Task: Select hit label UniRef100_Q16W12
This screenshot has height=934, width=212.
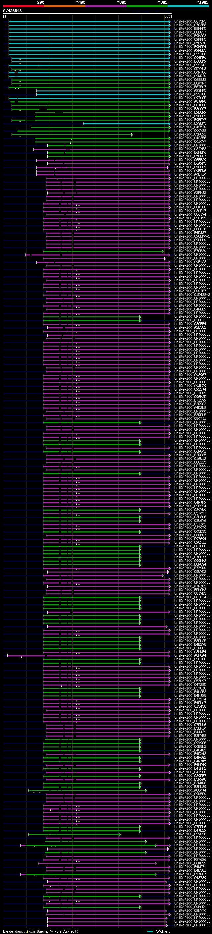Action: click(190, 459)
